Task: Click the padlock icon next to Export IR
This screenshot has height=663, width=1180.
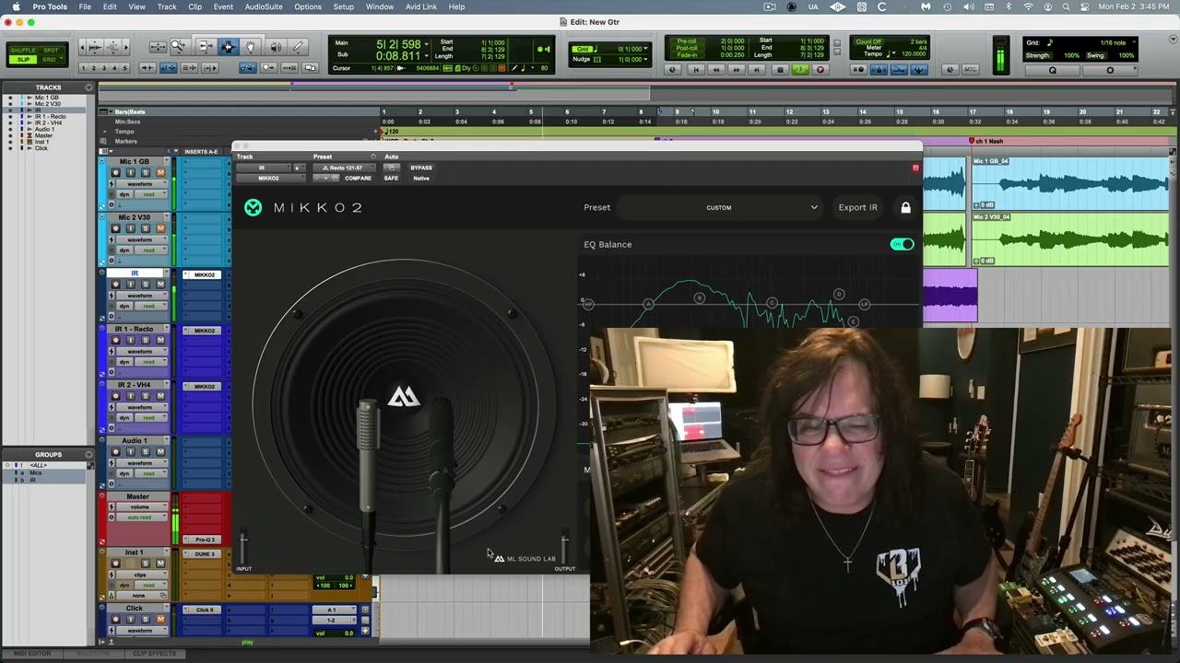Action: (905, 207)
